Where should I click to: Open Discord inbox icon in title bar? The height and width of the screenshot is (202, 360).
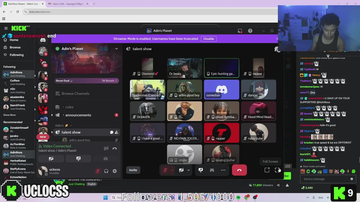[x=240, y=31]
